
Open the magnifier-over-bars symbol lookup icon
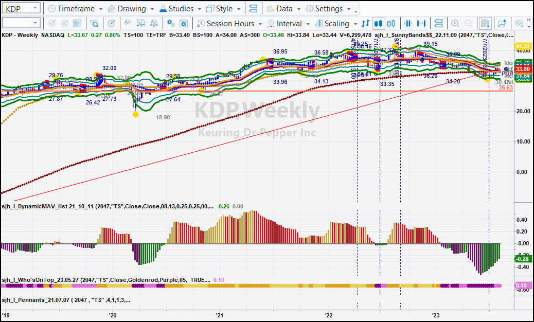(x=94, y=24)
